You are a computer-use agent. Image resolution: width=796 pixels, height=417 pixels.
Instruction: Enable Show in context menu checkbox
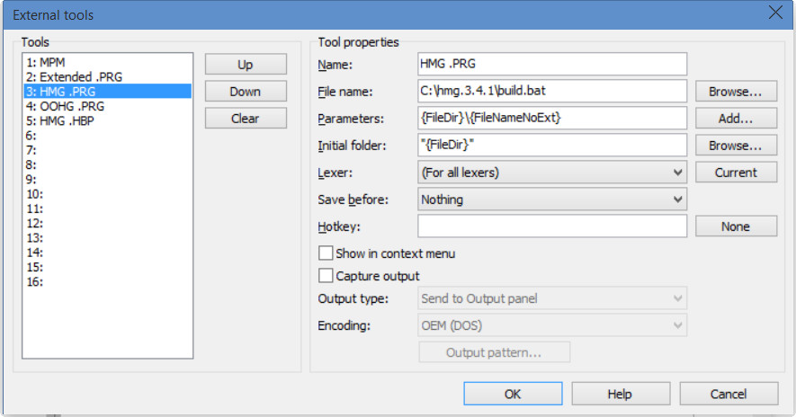point(326,253)
